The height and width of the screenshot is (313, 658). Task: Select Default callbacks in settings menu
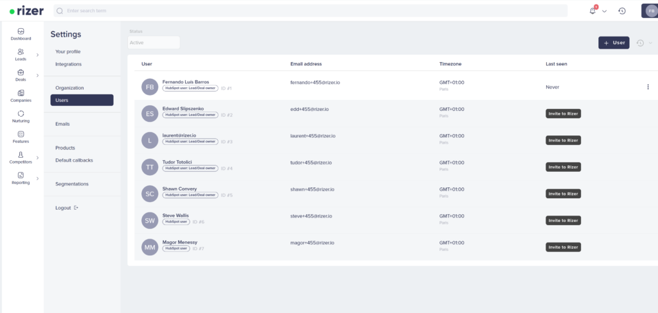pyautogui.click(x=74, y=160)
